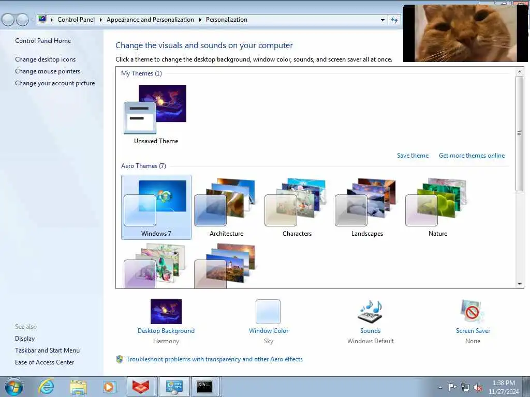This screenshot has width=530, height=397.
Task: Open the Sounds settings icon
Action: tap(370, 312)
